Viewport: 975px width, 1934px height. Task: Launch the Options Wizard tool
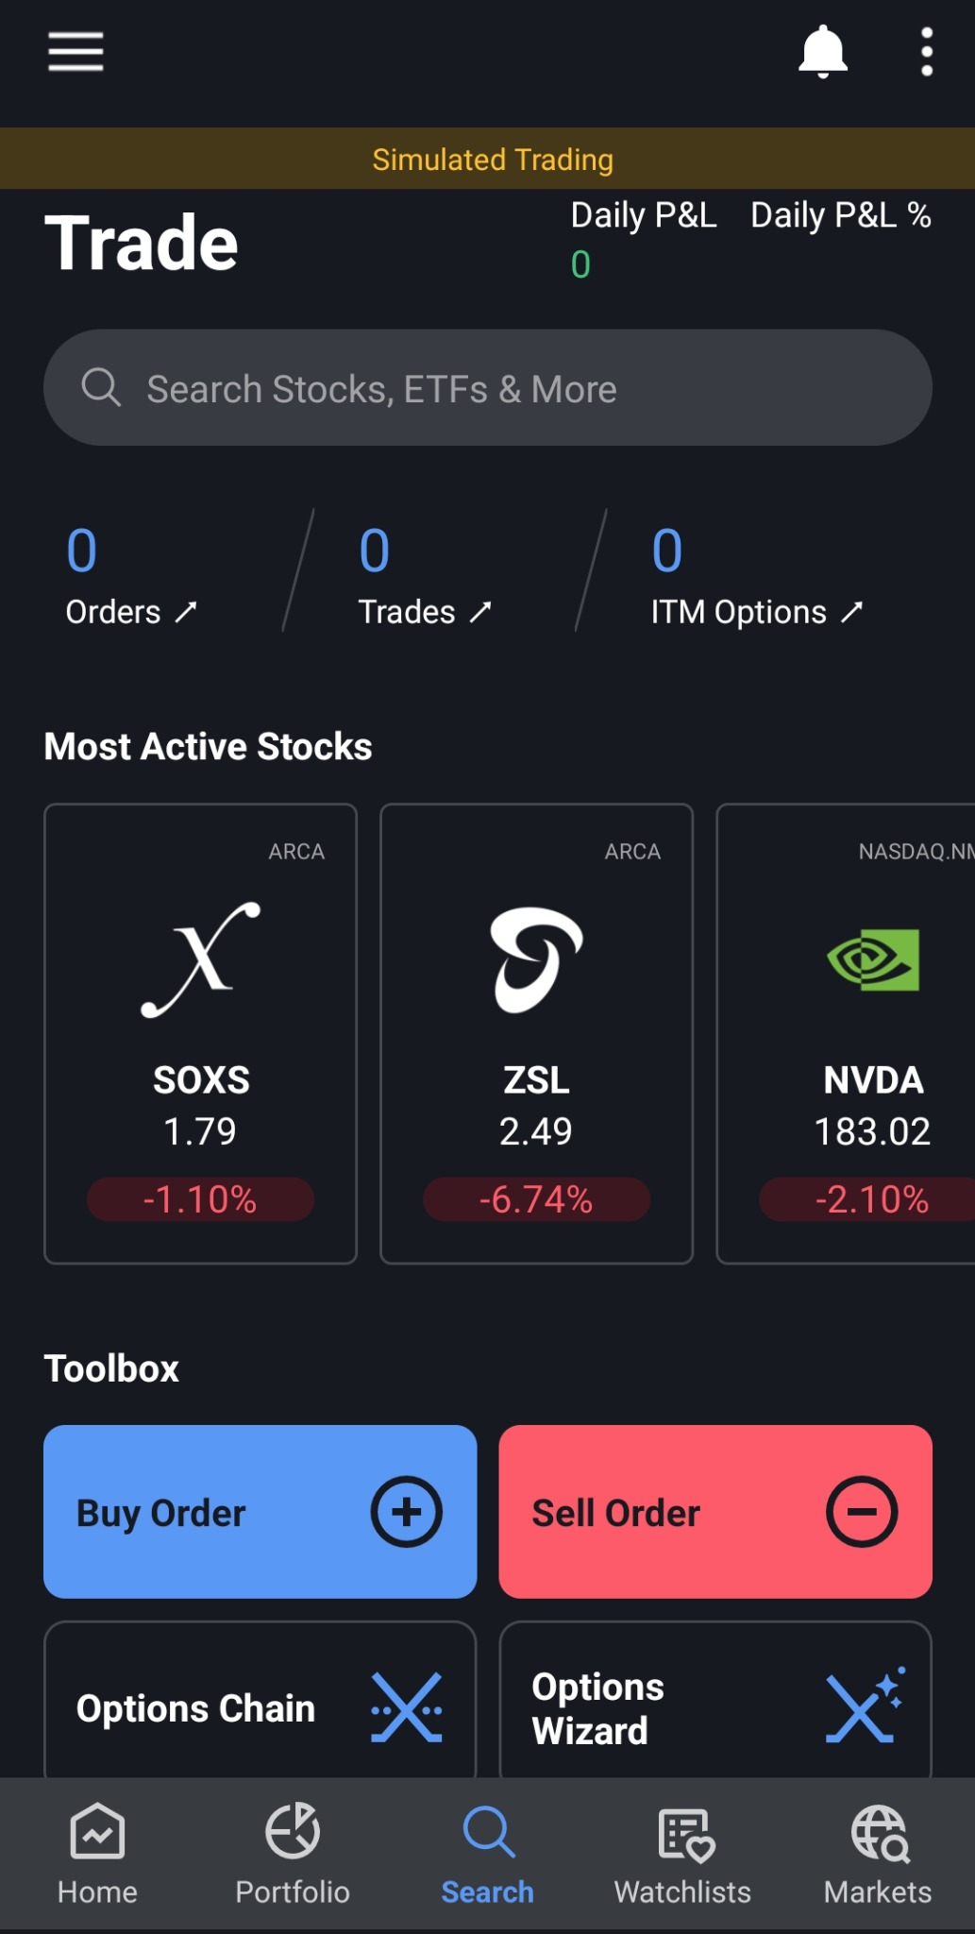(715, 1700)
